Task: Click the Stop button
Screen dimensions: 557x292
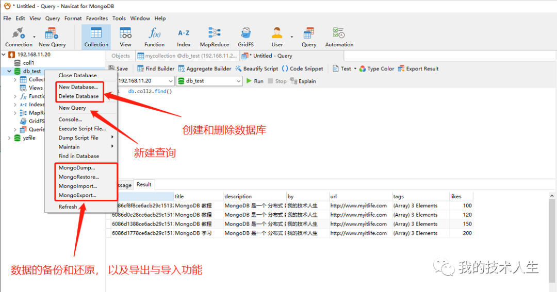Action: (277, 81)
